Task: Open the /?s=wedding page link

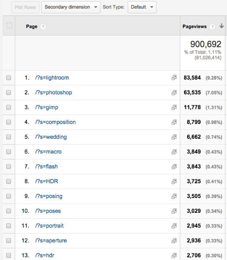Action: (x=51, y=137)
